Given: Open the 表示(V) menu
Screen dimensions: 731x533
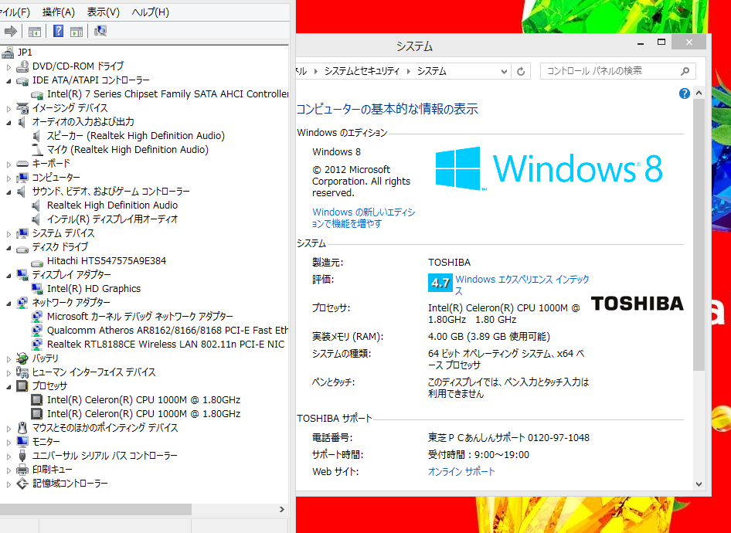Looking at the screenshot, I should click(104, 12).
